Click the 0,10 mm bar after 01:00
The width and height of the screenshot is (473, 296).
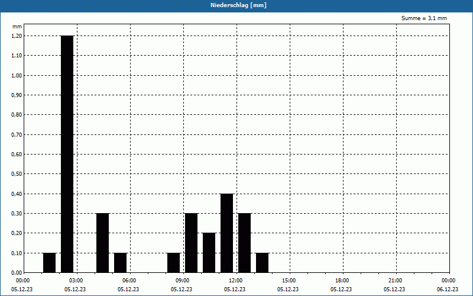pyautogui.click(x=50, y=263)
